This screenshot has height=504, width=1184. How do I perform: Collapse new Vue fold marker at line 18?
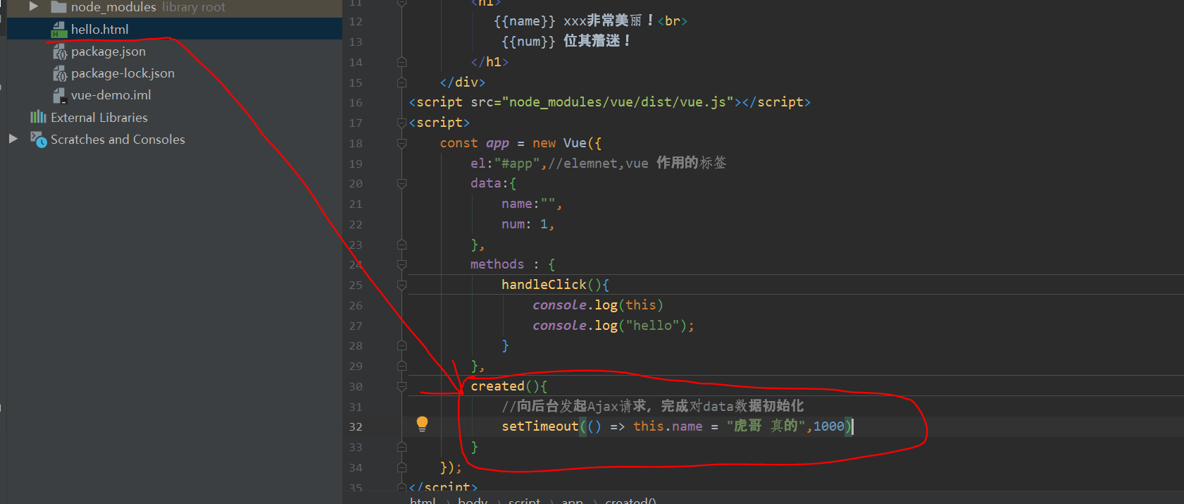click(401, 143)
